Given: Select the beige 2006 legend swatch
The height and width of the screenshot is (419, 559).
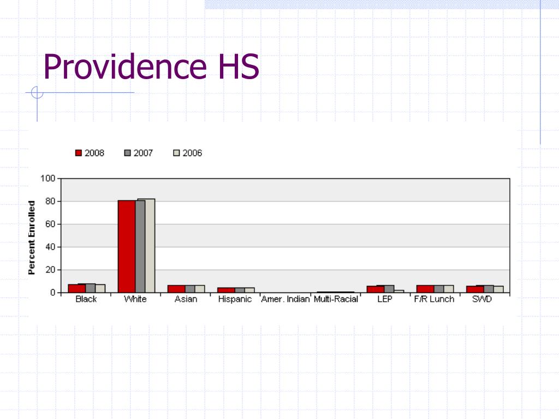Looking at the screenshot, I should click(x=176, y=153).
